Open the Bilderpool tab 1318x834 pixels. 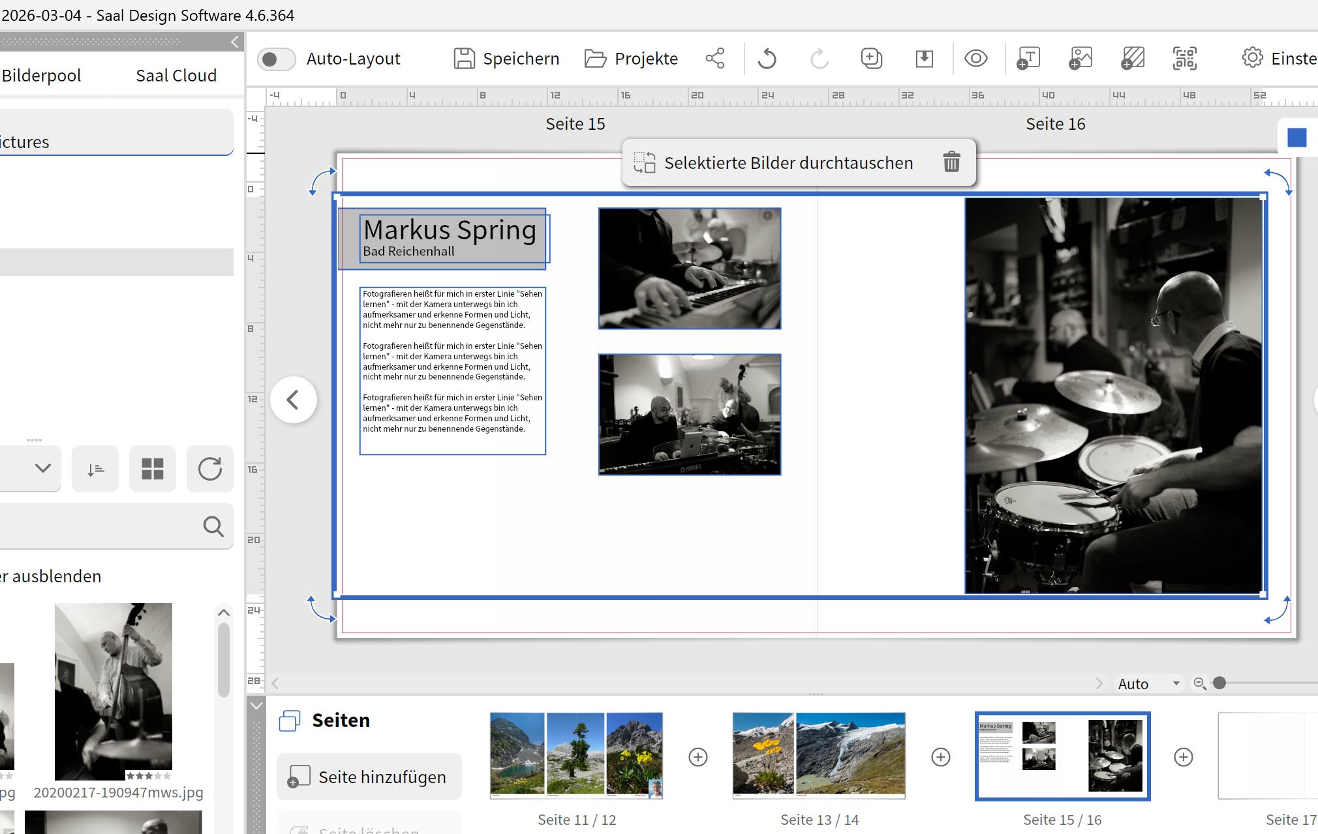pyautogui.click(x=41, y=76)
